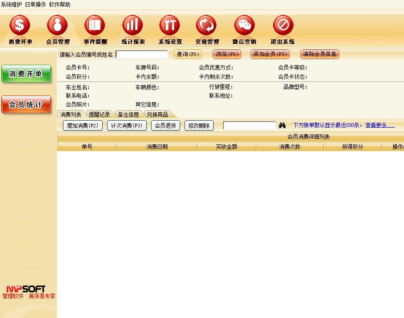Focus the member number or name input
This screenshot has width=404, height=318.
142,55
